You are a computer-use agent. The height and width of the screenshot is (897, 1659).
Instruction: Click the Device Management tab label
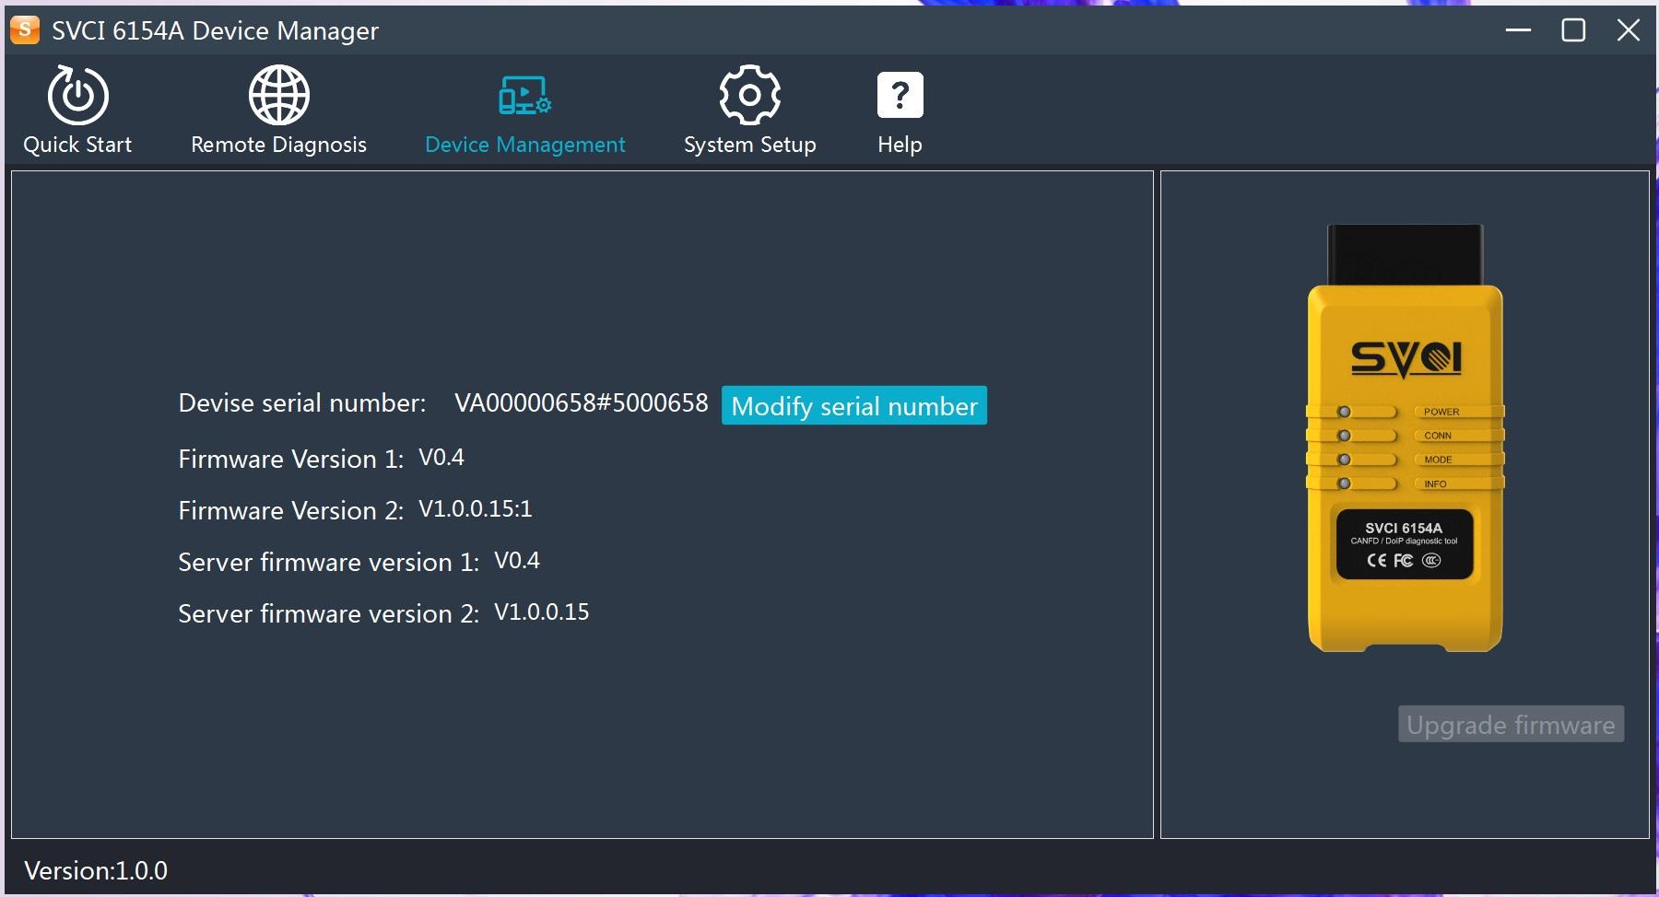point(524,145)
